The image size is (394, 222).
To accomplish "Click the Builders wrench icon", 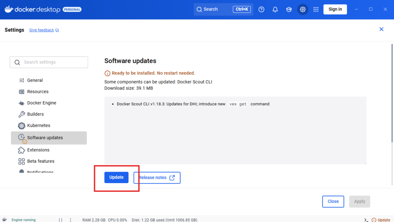I will point(22,114).
